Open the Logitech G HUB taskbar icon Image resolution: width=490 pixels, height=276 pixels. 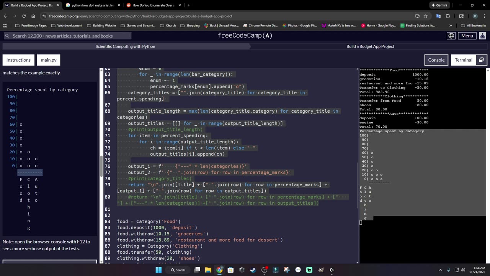point(332,270)
